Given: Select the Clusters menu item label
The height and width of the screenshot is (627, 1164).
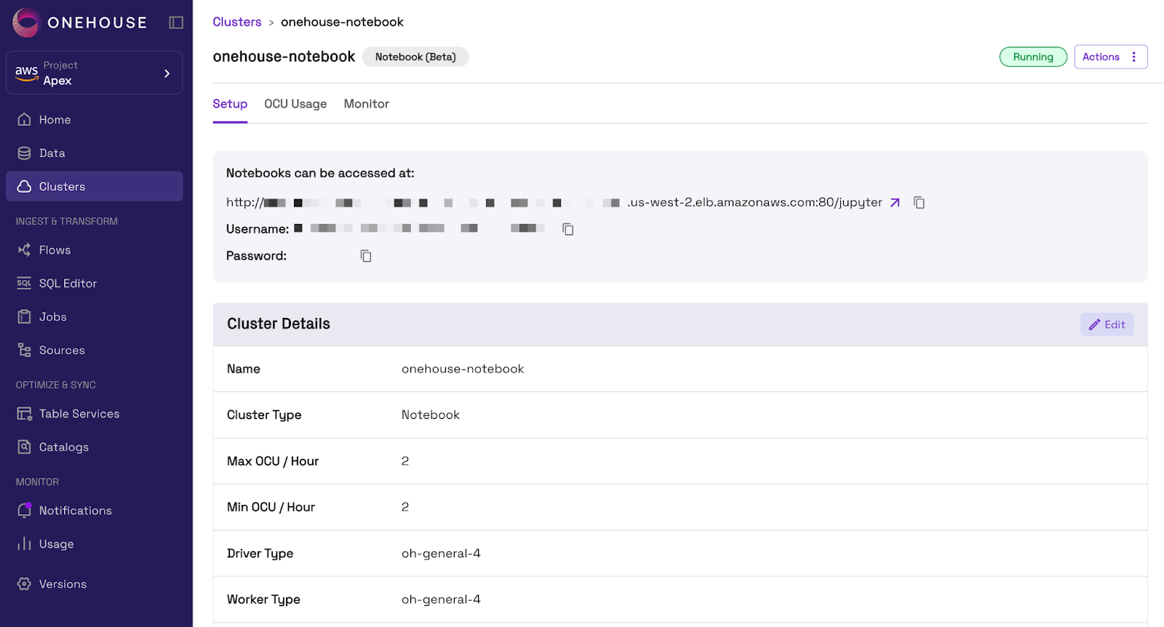Looking at the screenshot, I should (62, 186).
